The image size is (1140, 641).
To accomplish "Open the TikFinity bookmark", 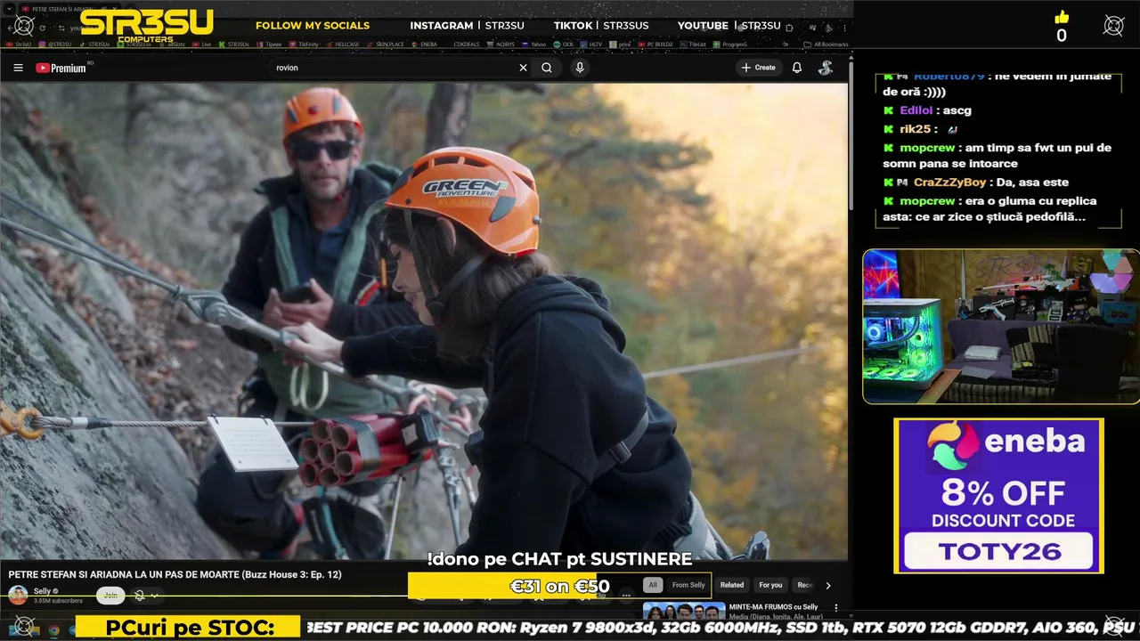I will (x=303, y=45).
